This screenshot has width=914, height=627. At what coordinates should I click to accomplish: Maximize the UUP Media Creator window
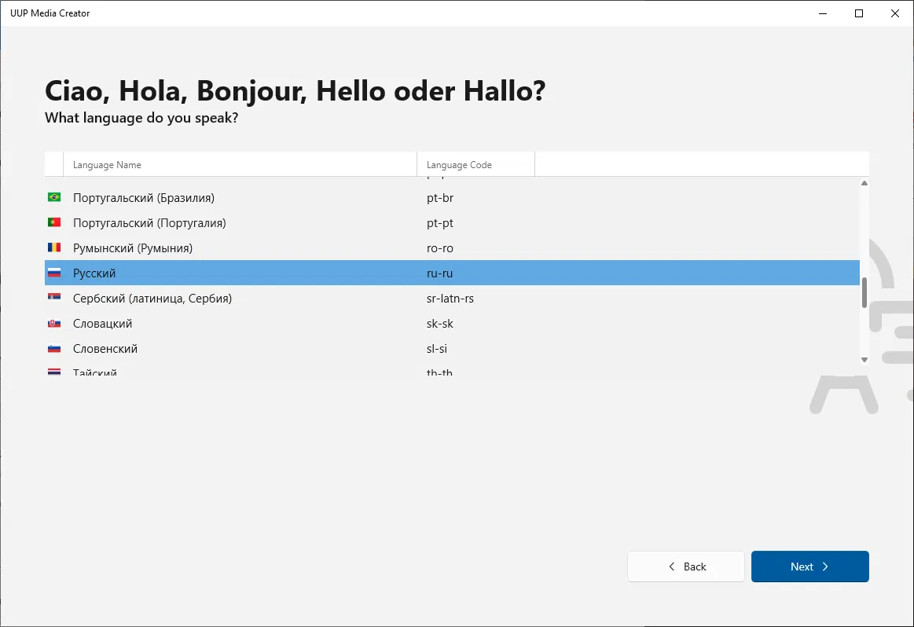(x=859, y=13)
